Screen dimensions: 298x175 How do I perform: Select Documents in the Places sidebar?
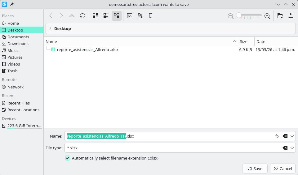point(18,37)
